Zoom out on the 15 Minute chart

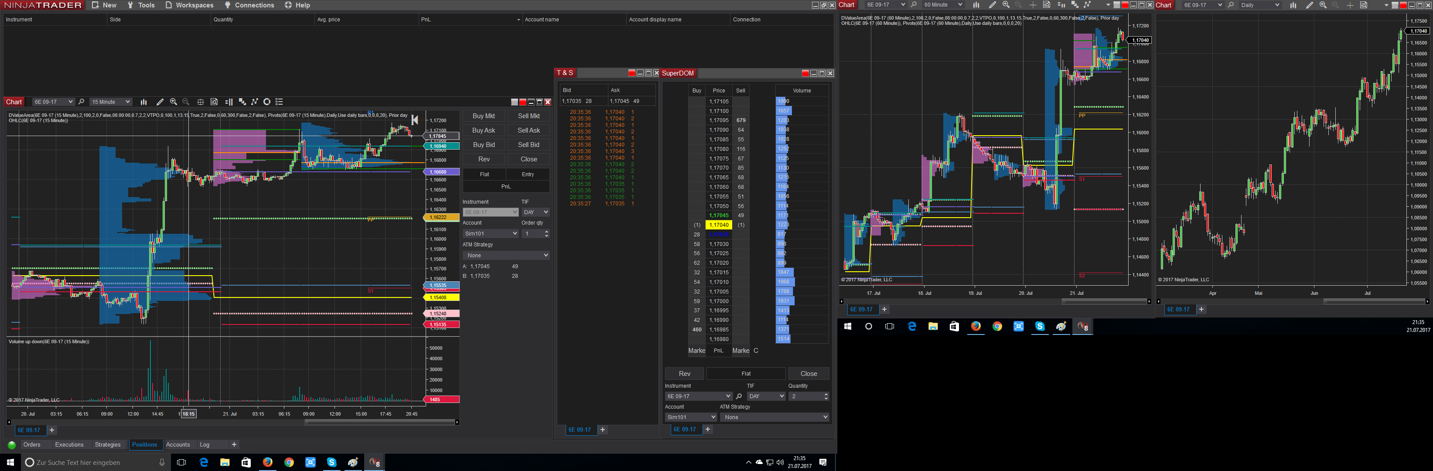tap(186, 102)
